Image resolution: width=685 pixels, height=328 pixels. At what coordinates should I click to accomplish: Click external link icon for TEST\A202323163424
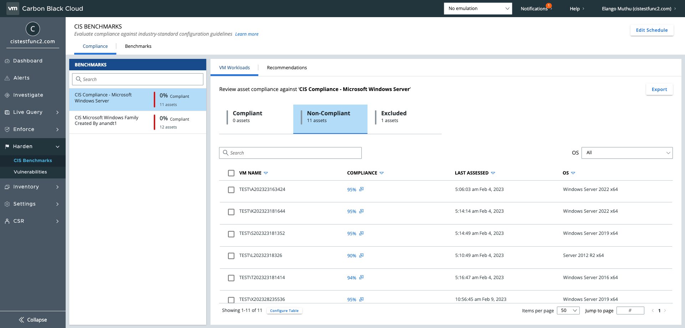(361, 189)
